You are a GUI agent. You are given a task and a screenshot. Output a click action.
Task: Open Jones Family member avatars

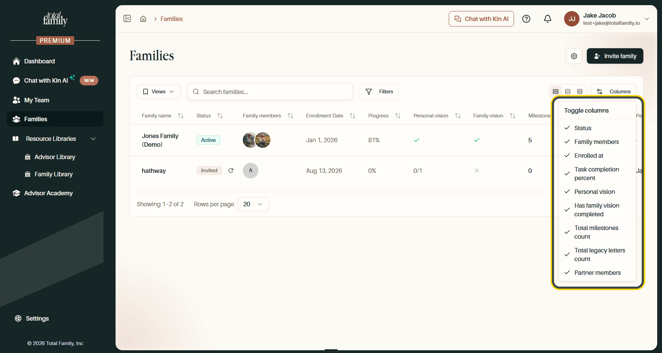point(257,140)
